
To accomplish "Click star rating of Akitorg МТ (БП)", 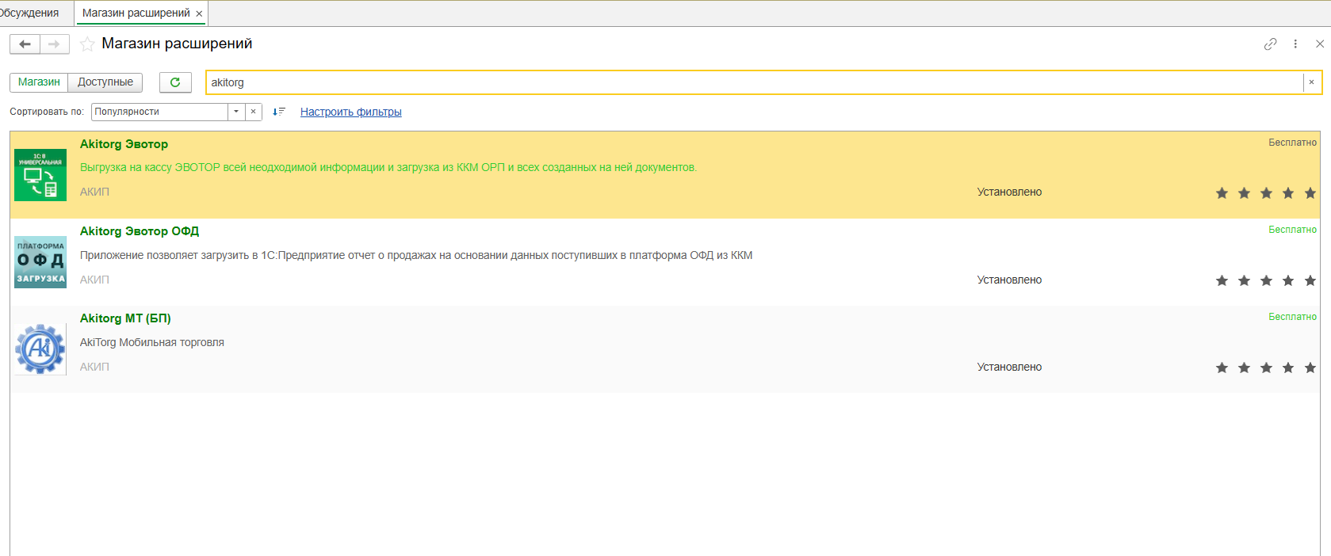I will (x=1266, y=367).
